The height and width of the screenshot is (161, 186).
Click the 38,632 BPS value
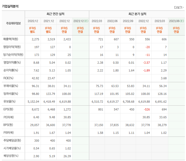coord(130,125)
